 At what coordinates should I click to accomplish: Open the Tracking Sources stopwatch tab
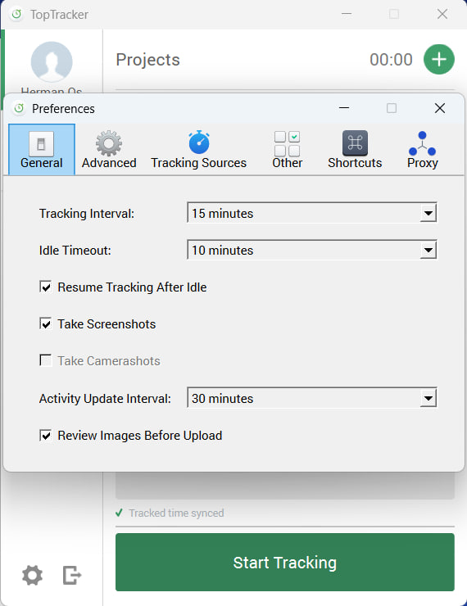(199, 150)
